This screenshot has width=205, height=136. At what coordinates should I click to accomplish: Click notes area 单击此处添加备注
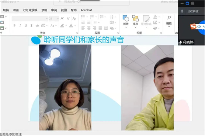[x=11, y=134]
